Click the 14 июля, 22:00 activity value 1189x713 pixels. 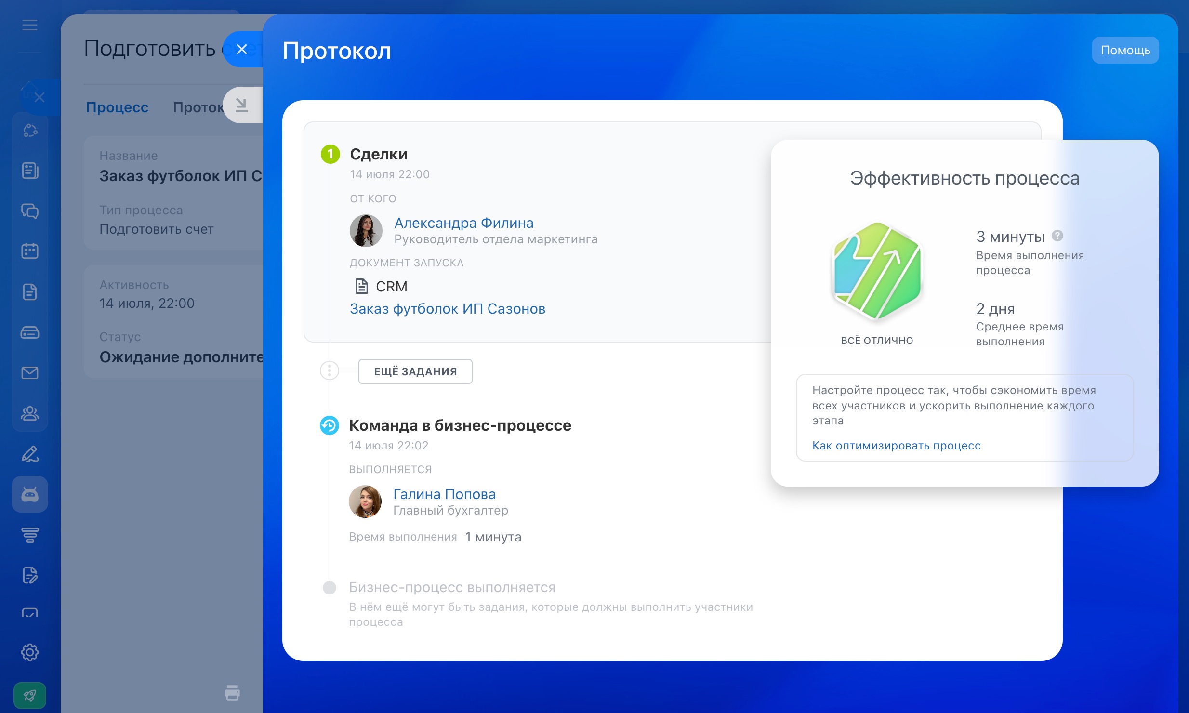point(147,303)
